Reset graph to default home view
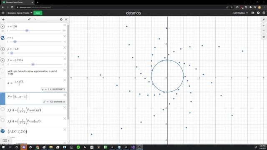The height and width of the screenshot is (150, 267). click(x=264, y=37)
